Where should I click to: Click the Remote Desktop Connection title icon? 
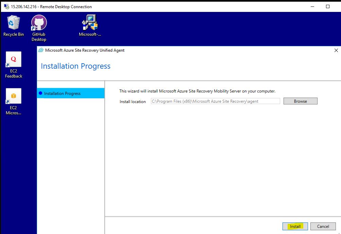(6, 6)
